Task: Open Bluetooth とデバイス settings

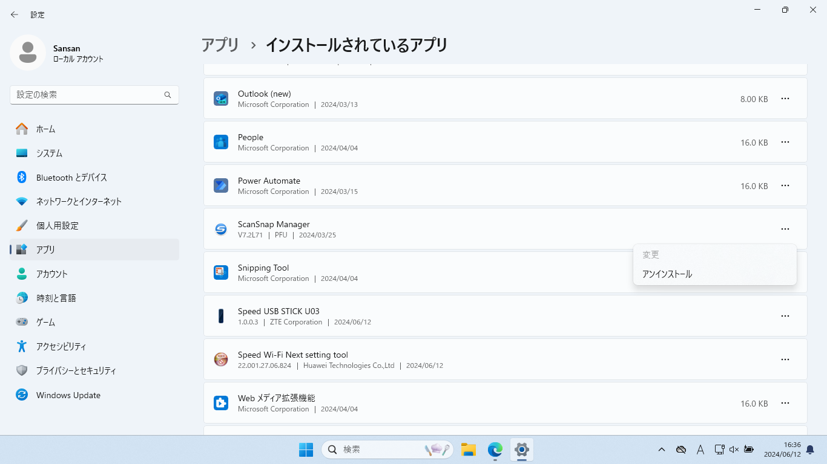Action: [94, 177]
